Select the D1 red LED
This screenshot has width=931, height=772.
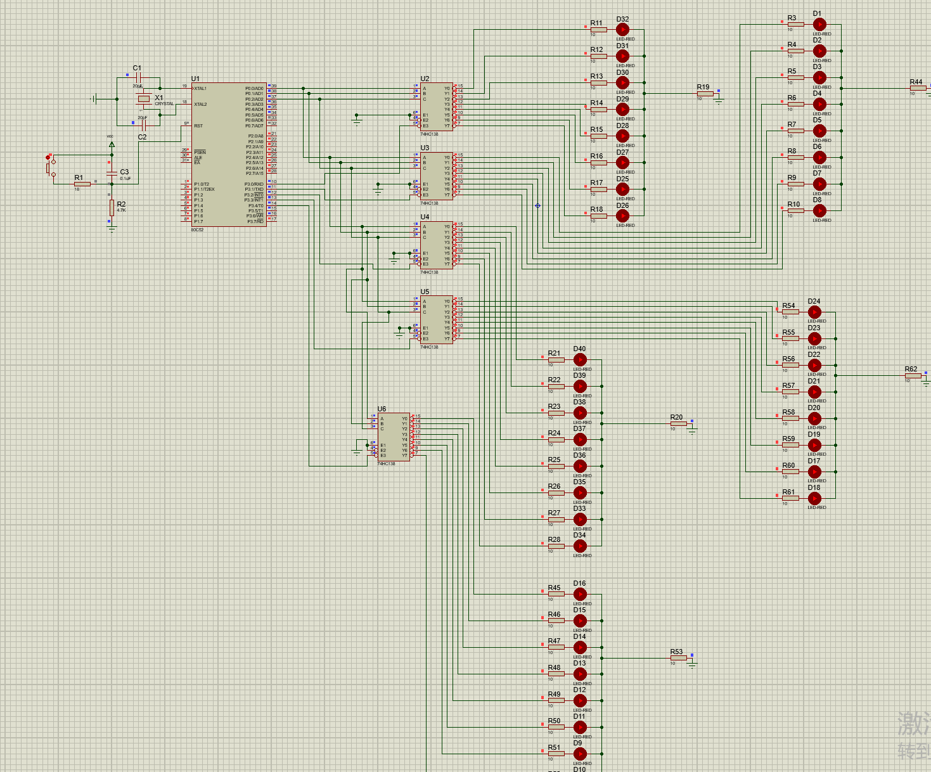pos(819,24)
